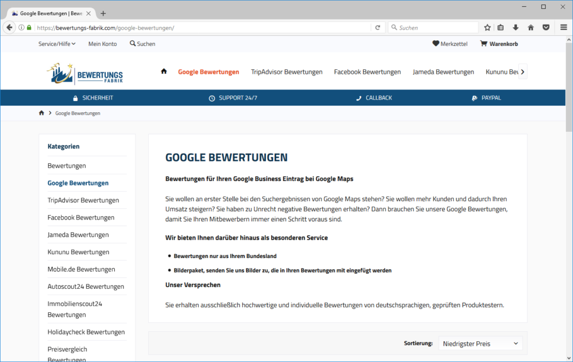Close the Google Bewertungen browser tab

88,13
